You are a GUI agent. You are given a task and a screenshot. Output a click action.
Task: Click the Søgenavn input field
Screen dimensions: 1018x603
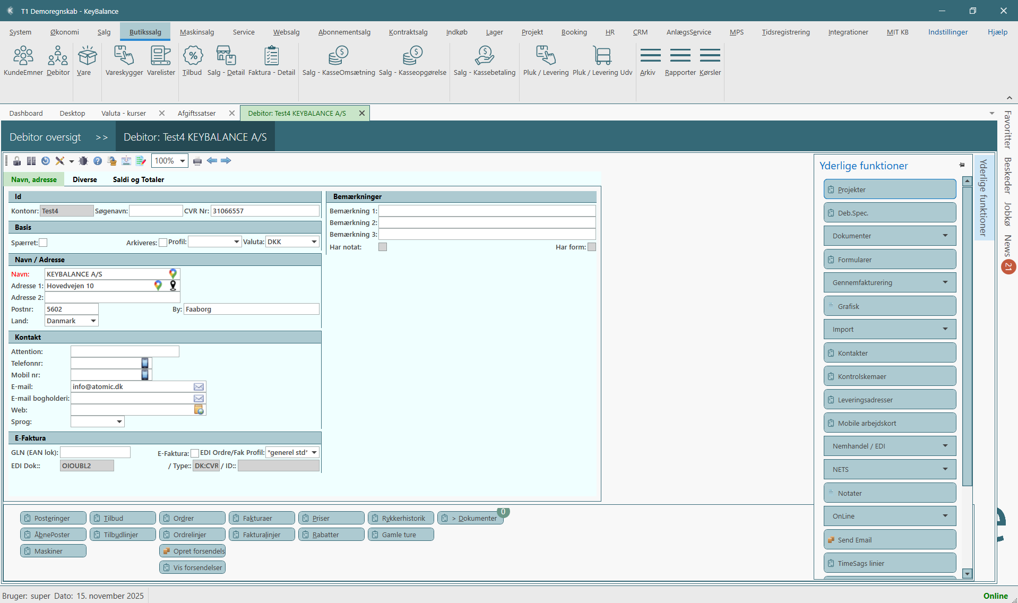pyautogui.click(x=156, y=211)
